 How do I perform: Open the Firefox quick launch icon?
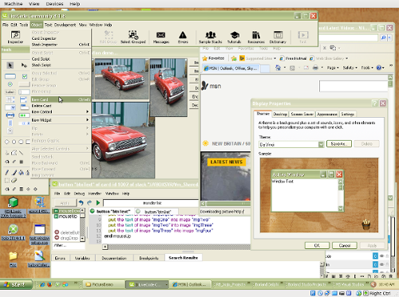pos(49,284)
